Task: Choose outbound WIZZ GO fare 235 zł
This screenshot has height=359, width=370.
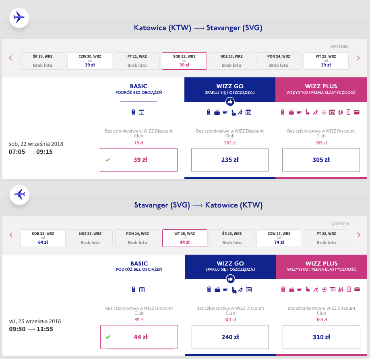Action: [230, 160]
